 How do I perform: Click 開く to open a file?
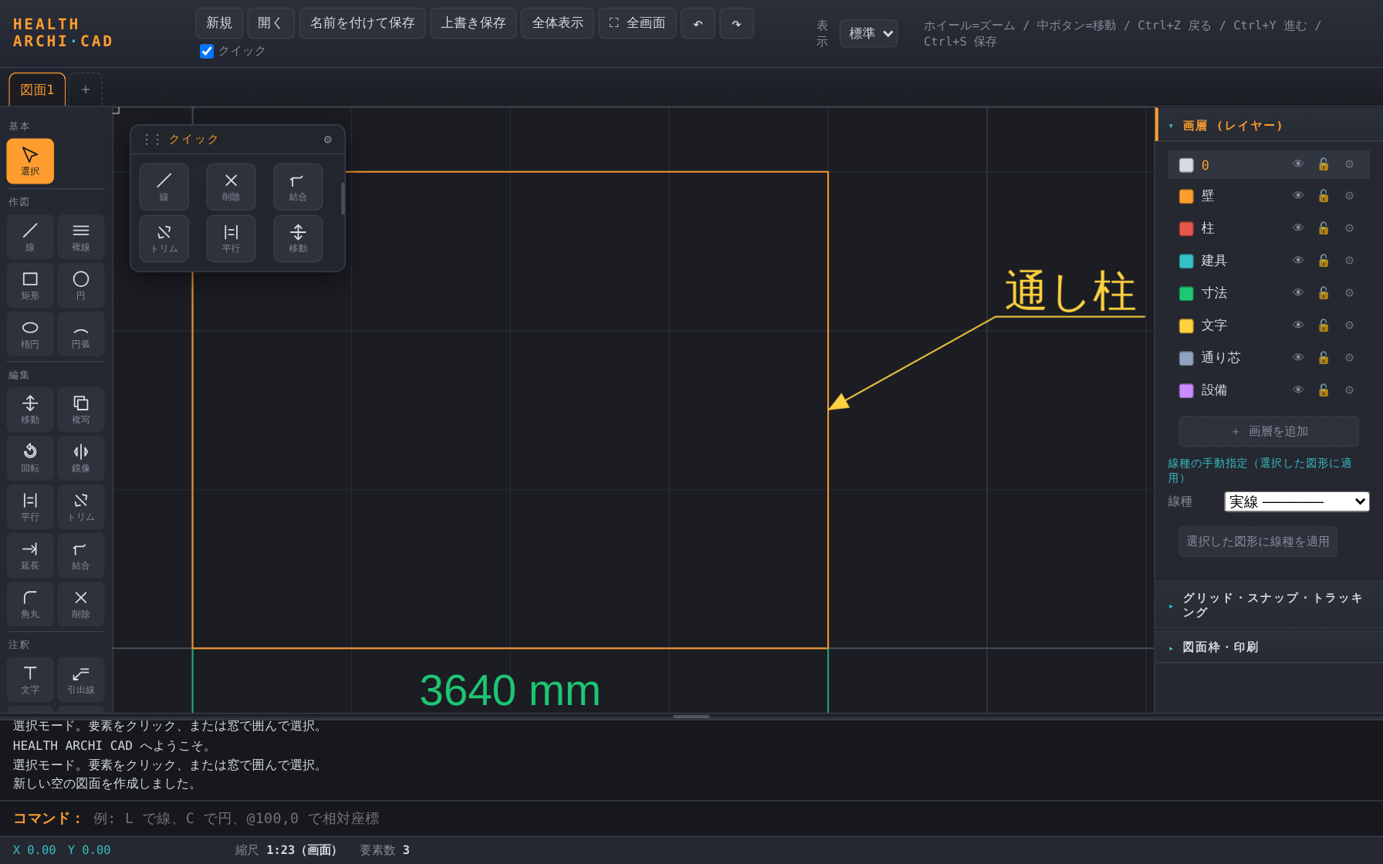(270, 23)
